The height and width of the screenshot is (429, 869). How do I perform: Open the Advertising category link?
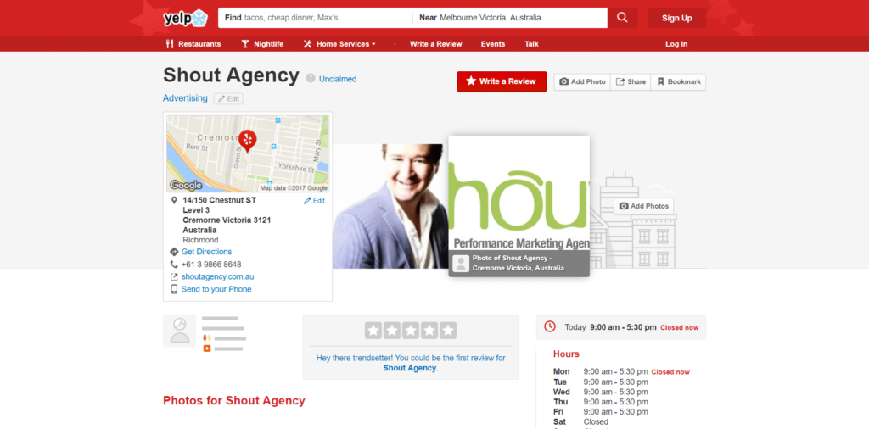185,98
